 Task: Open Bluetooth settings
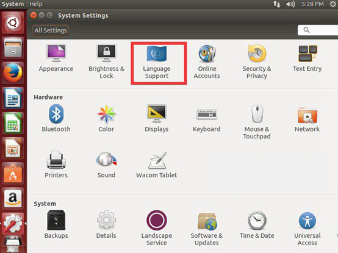click(x=56, y=118)
